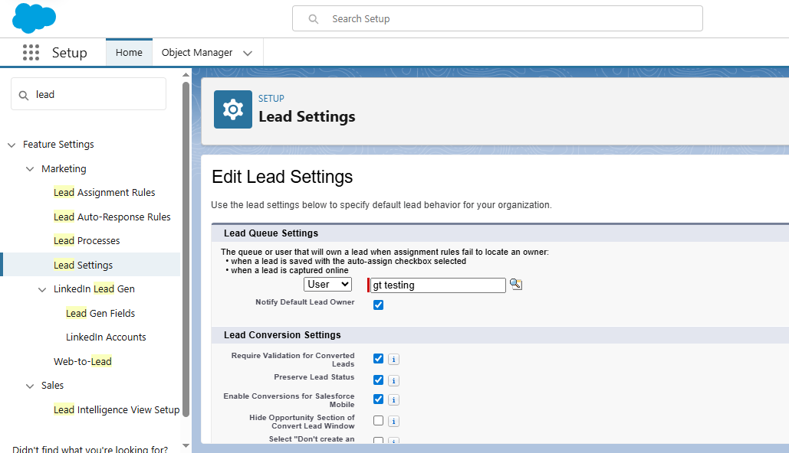
Task: Click the Salesforce cloud logo
Action: (34, 18)
